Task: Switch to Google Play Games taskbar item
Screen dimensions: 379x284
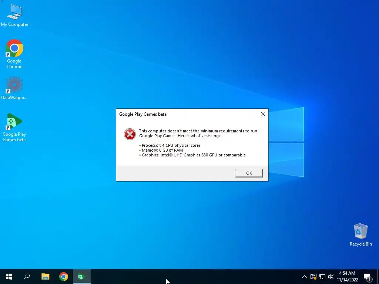Action: coord(82,277)
